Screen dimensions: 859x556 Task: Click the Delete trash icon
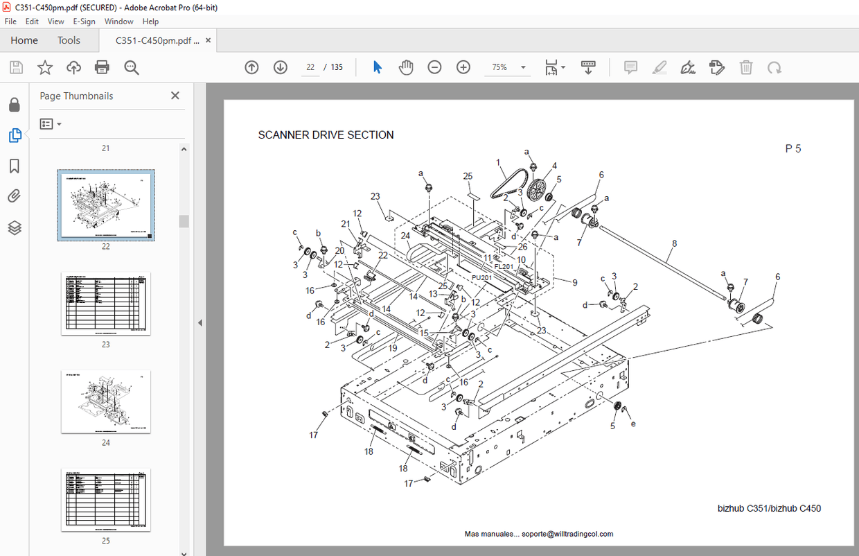(746, 67)
